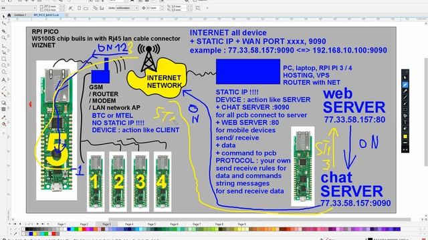The height and width of the screenshot is (240, 428).
Task: Adjust the page dimensions stepper arrows
Action: (x=62, y=8)
